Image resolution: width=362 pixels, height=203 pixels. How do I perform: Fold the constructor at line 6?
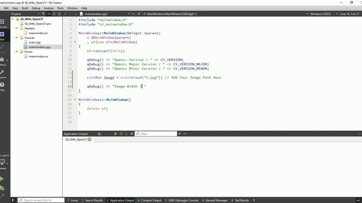point(75,42)
